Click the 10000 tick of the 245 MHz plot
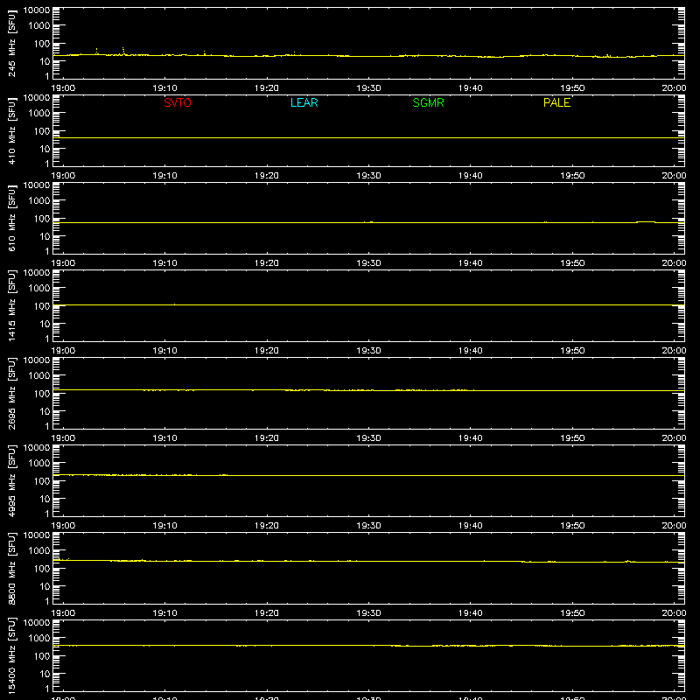 [37, 10]
